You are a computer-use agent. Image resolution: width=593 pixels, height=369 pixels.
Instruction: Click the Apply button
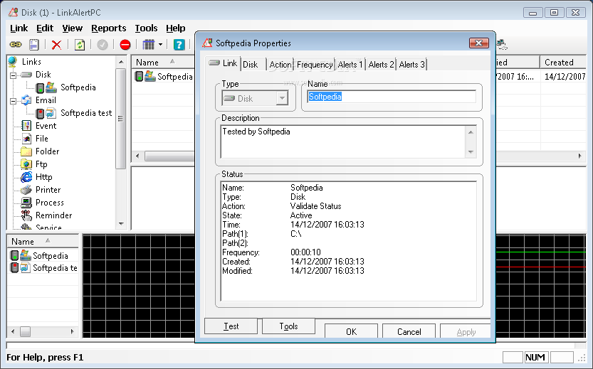(466, 331)
